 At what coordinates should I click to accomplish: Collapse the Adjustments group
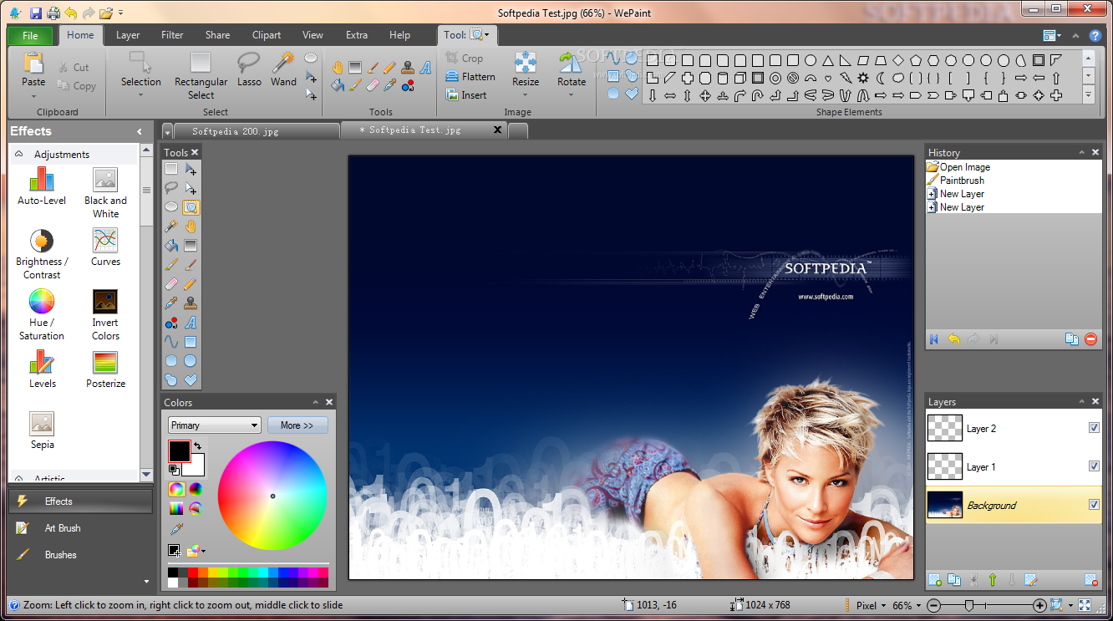[19, 154]
